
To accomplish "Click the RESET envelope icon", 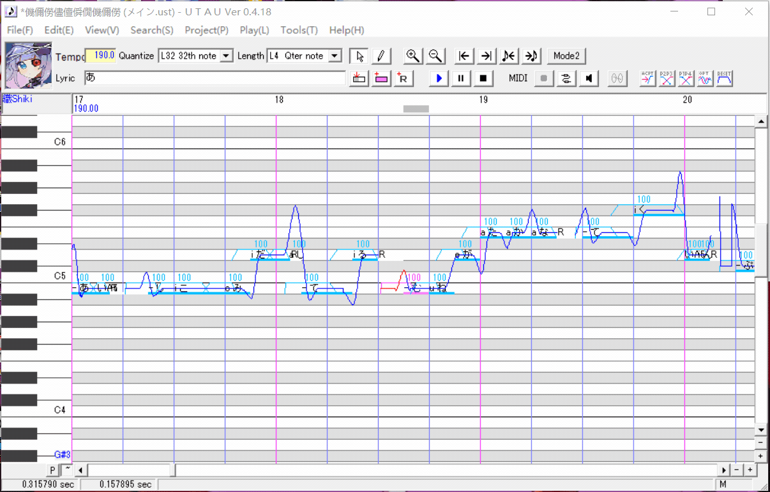I will [x=724, y=78].
